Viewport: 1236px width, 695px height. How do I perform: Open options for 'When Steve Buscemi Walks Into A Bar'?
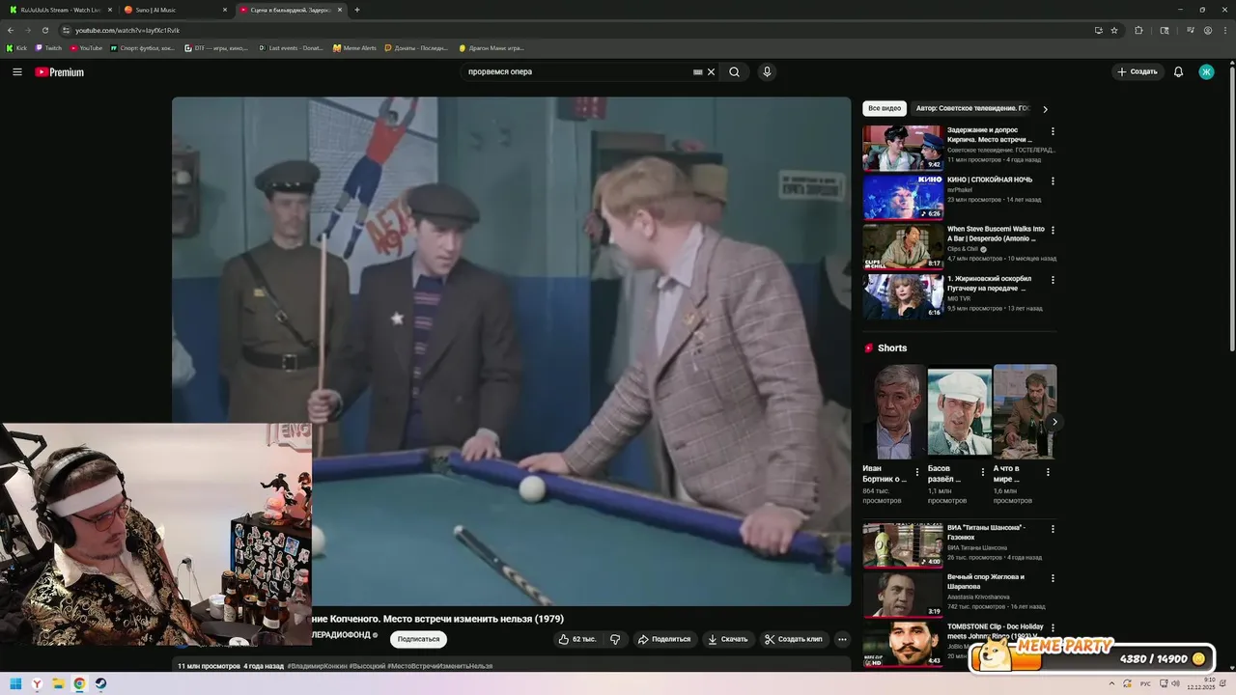(x=1053, y=231)
